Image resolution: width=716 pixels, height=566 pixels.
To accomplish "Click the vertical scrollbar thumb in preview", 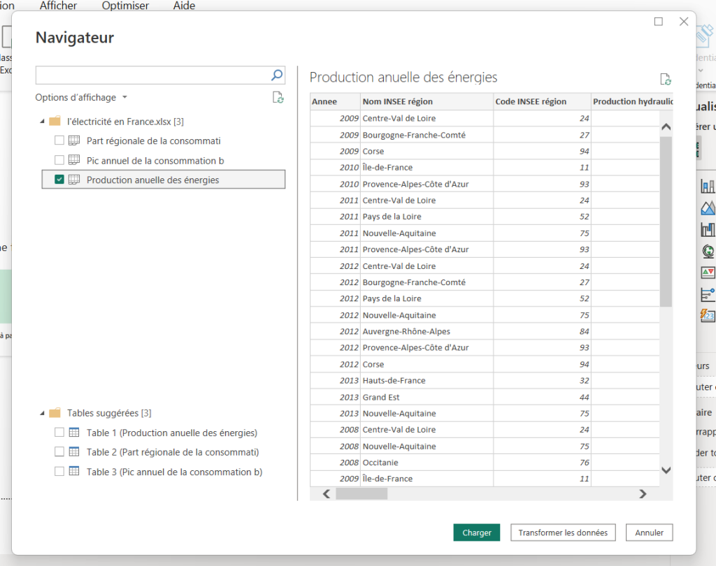I will coord(666,222).
